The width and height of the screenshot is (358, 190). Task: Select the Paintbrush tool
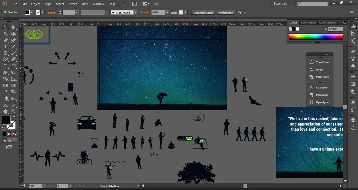[13, 53]
